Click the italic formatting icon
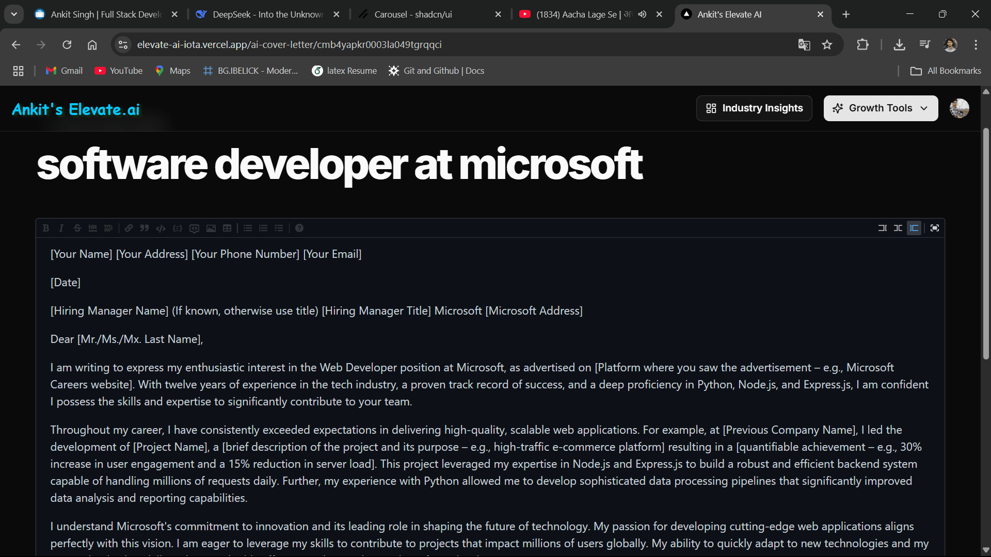991x557 pixels. coord(61,228)
